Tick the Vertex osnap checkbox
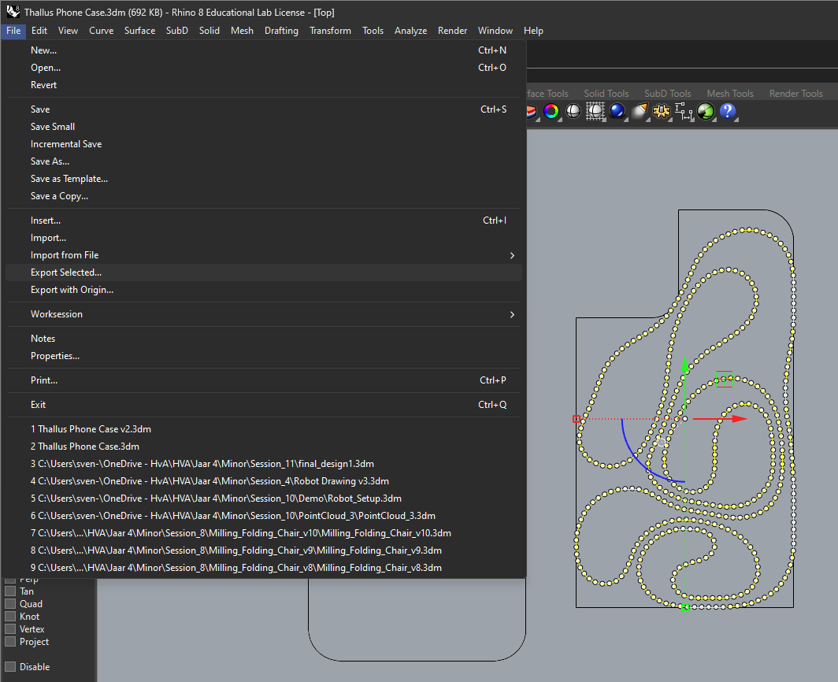This screenshot has height=682, width=838. point(11,629)
